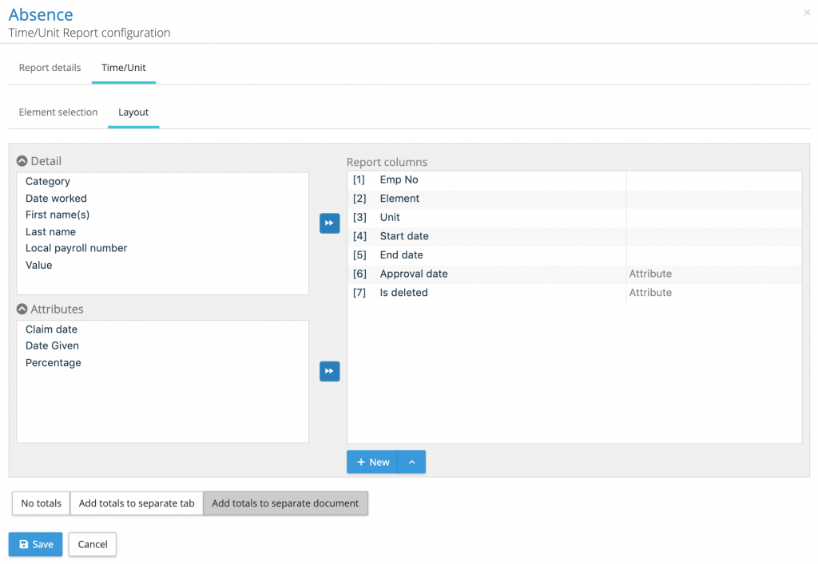
Task: Select the Layout tab
Action: (x=133, y=112)
